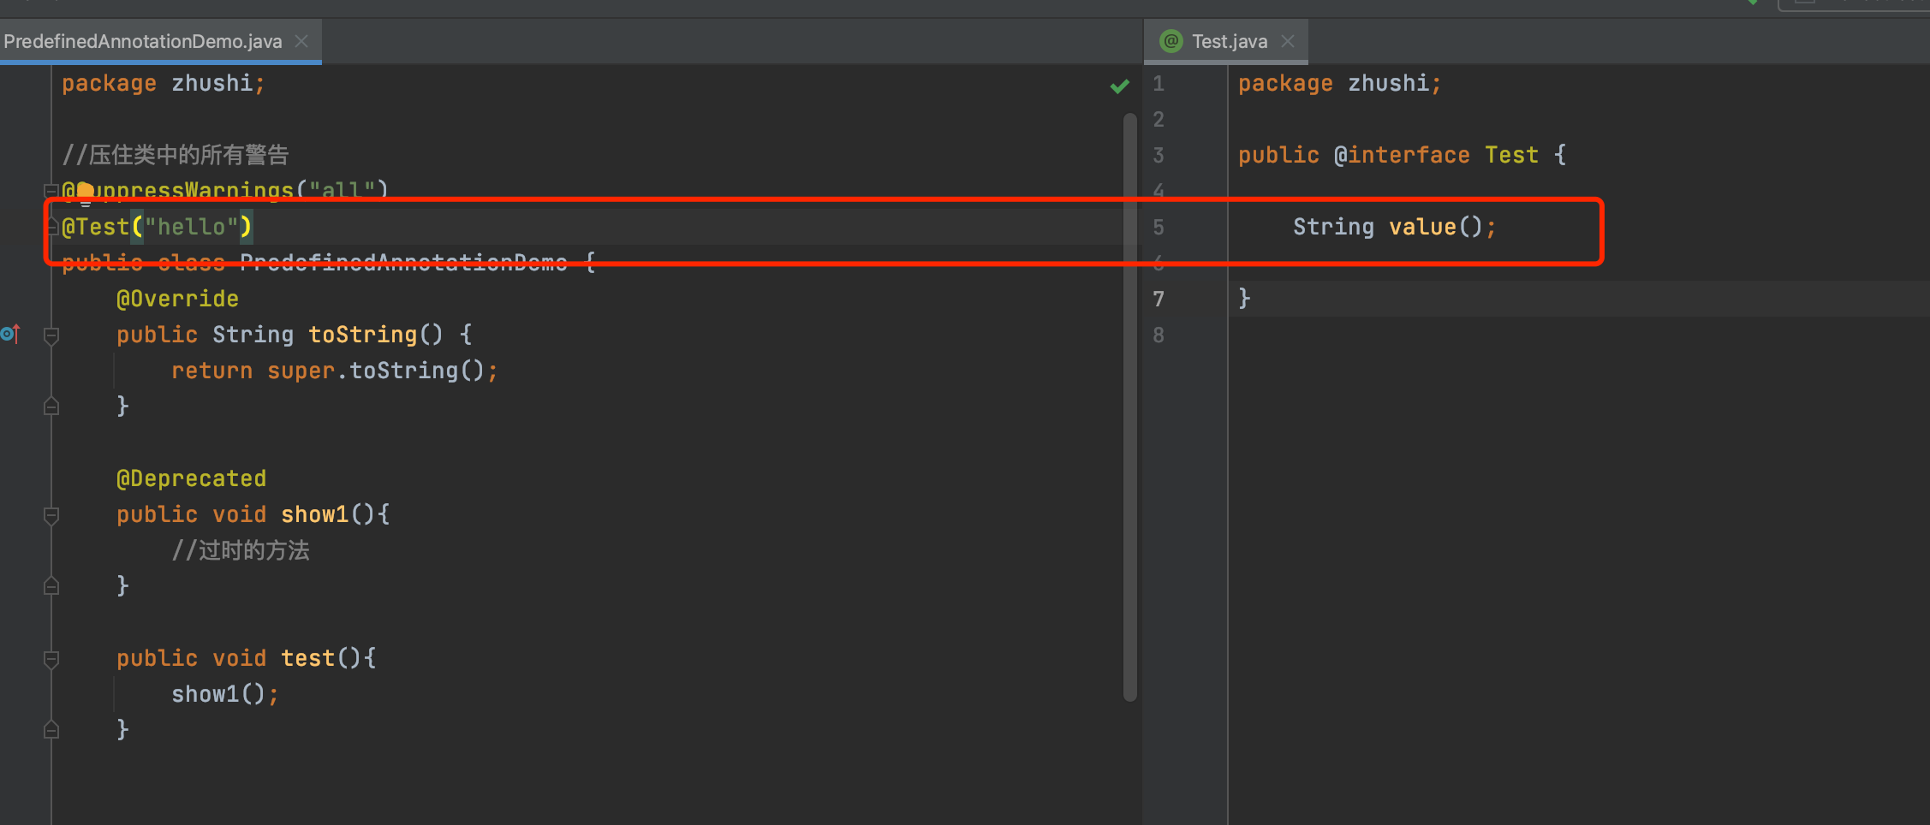Click "package zhushi;" in left editor
Image resolution: width=1930 pixels, height=825 pixels.
coord(164,83)
